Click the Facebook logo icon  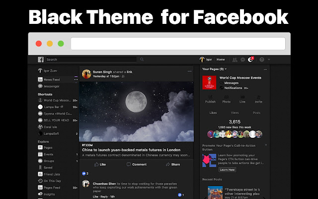[41, 60]
